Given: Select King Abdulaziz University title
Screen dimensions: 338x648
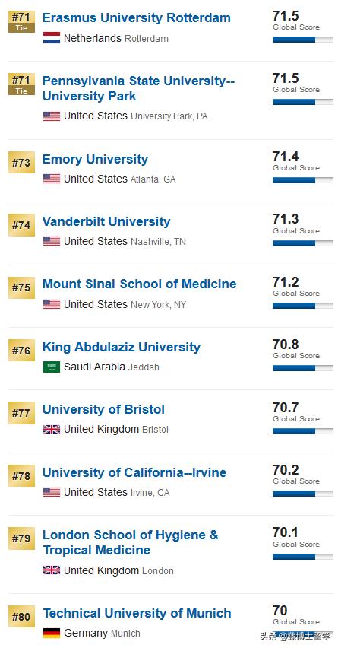Looking at the screenshot, I should tap(122, 347).
